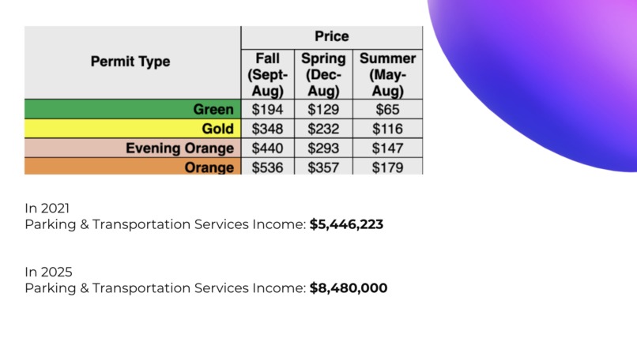Click the $536 Orange fall price
The height and width of the screenshot is (357, 637).
267,167
